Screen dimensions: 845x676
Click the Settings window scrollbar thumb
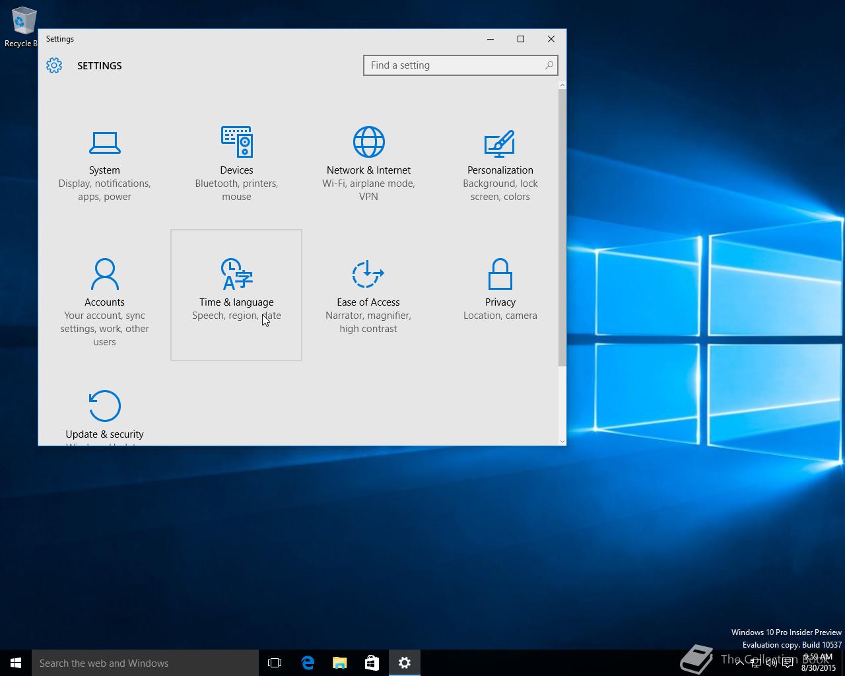click(x=562, y=228)
